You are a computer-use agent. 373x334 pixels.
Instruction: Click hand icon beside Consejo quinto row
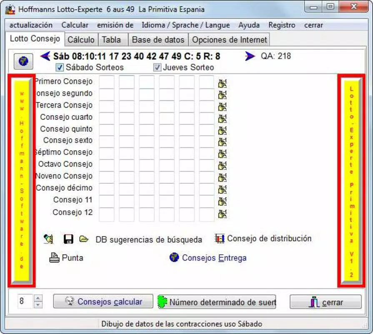pyautogui.click(x=222, y=130)
